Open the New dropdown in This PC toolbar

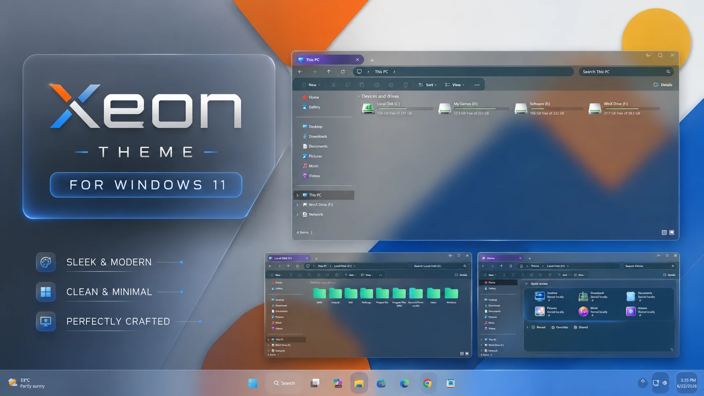pos(311,85)
